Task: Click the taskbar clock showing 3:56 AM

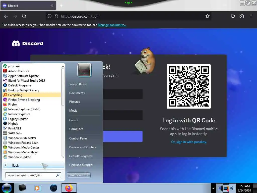Action: (244, 188)
